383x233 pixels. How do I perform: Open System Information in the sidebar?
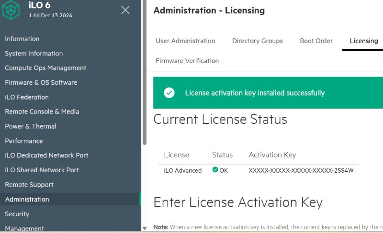(34, 54)
